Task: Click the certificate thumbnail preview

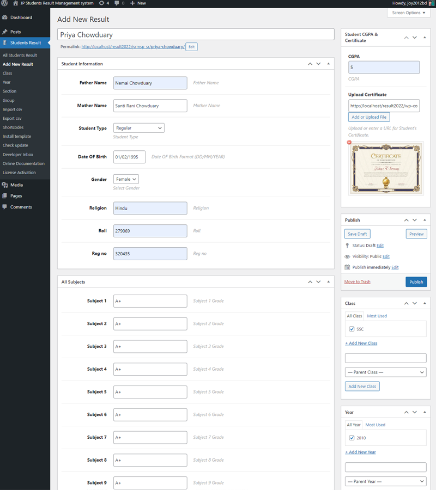Action: (385, 168)
